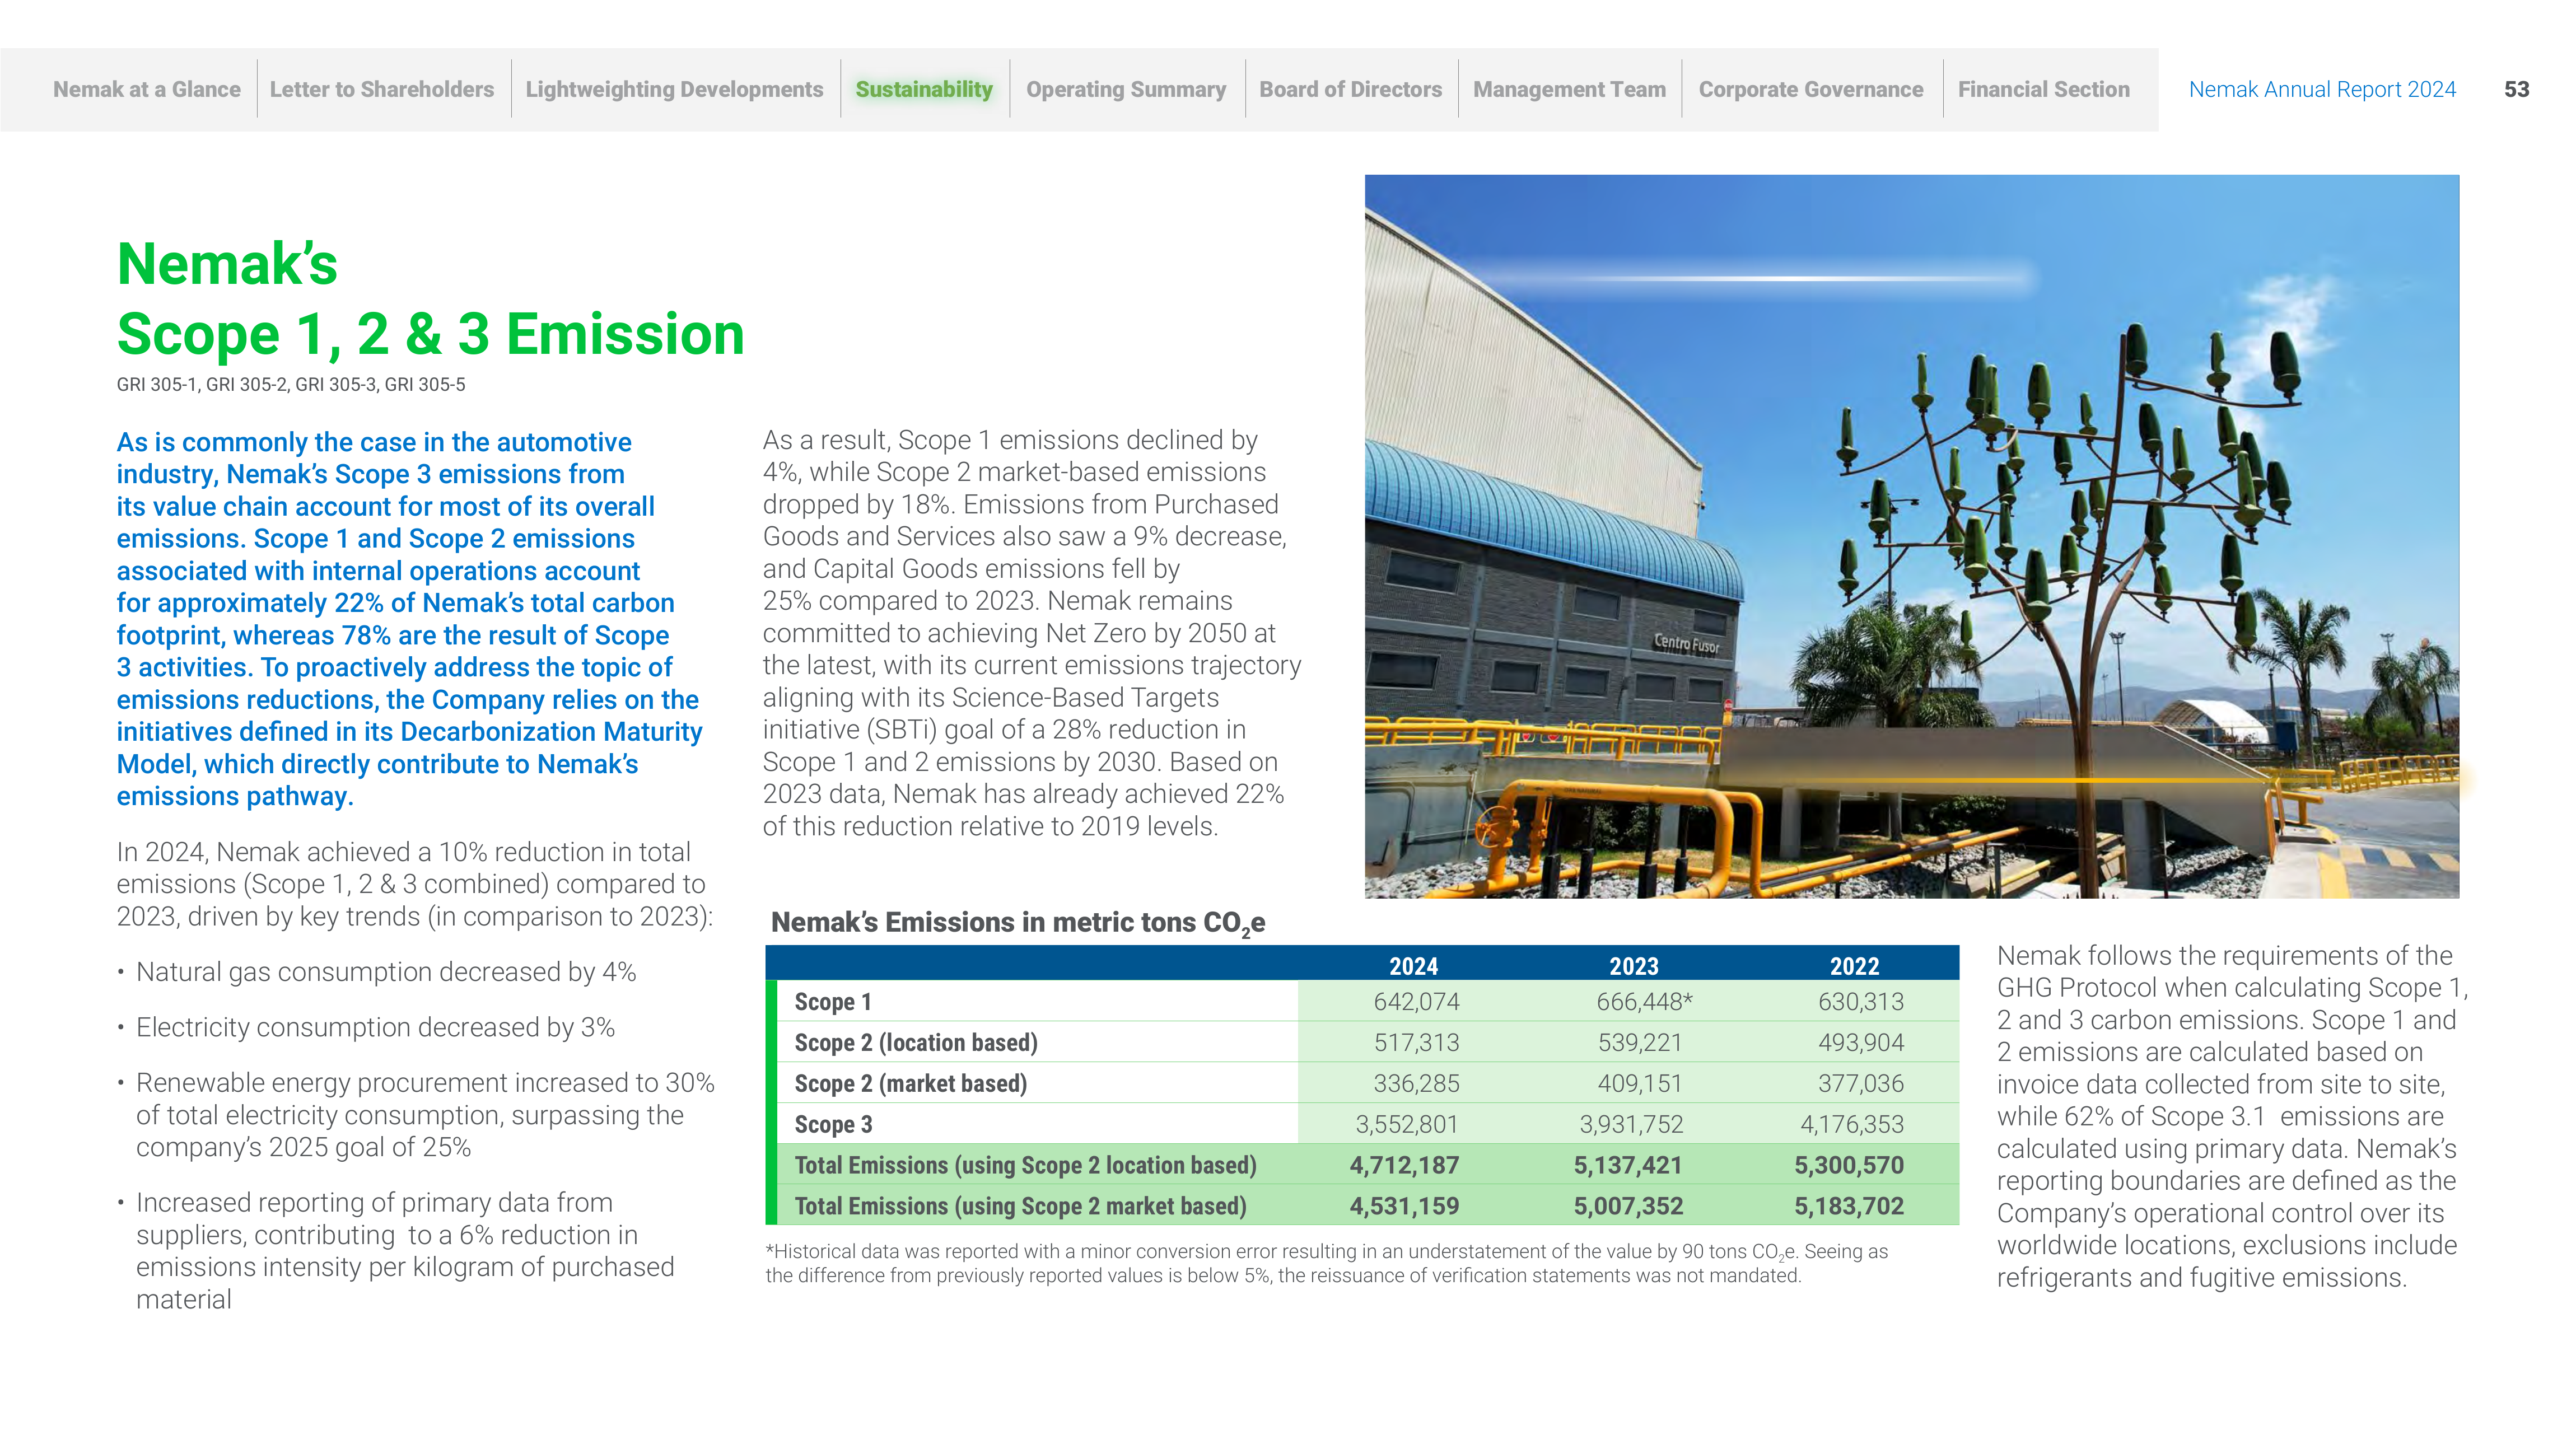Click the 2023 column header
This screenshot has width=2576, height=1449.
[1634, 966]
